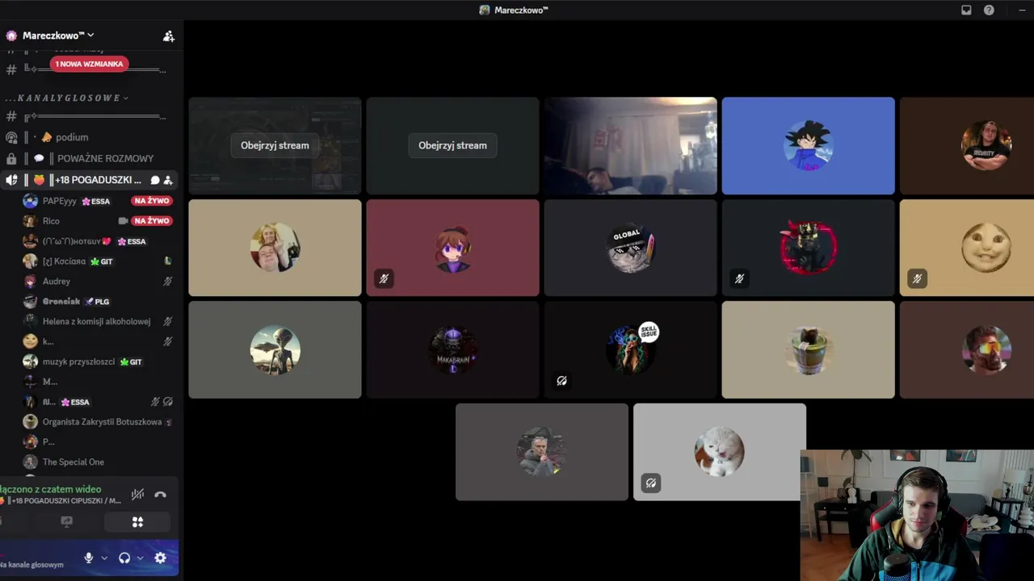Click the muzyk przyszłosci user name
Image resolution: width=1034 pixels, height=581 pixels.
(x=79, y=362)
